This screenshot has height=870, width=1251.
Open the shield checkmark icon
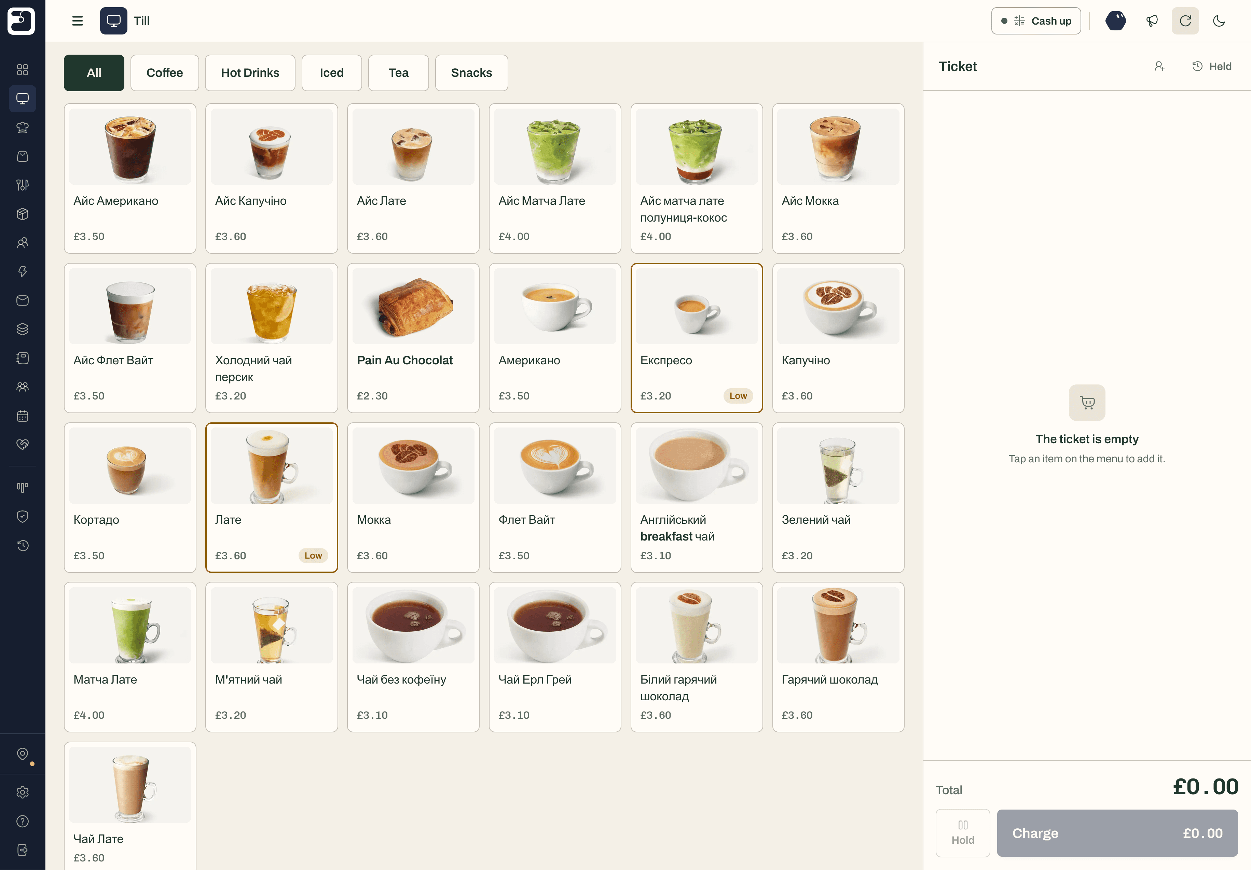tap(22, 517)
